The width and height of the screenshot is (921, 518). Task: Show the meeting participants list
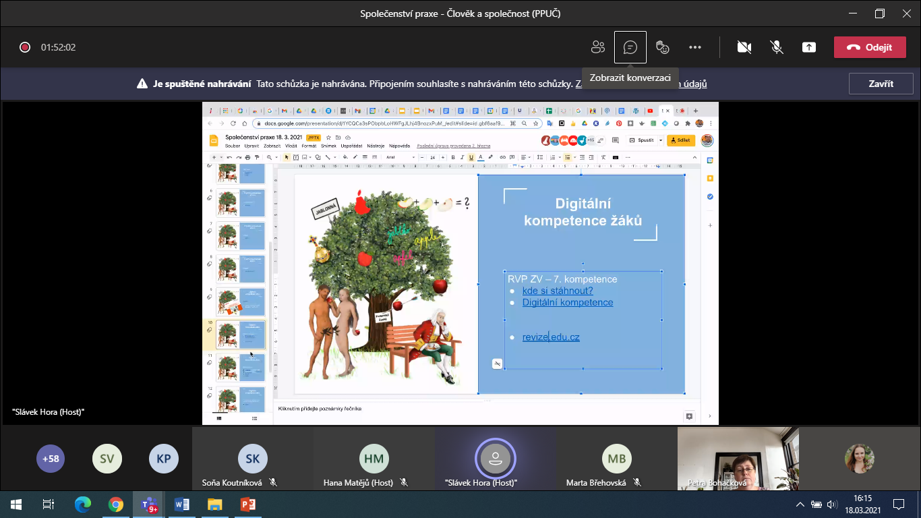point(598,47)
